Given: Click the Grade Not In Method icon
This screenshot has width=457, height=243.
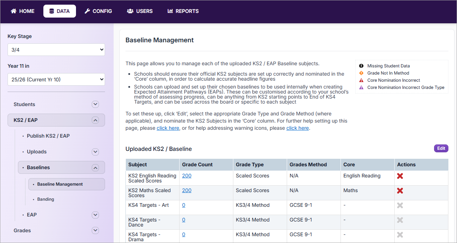Looking at the screenshot, I should click(361, 73).
